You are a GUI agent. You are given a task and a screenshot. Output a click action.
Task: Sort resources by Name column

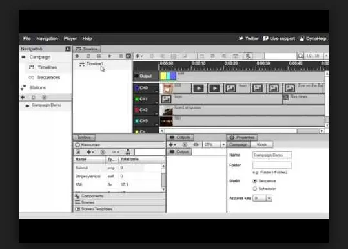90,159
